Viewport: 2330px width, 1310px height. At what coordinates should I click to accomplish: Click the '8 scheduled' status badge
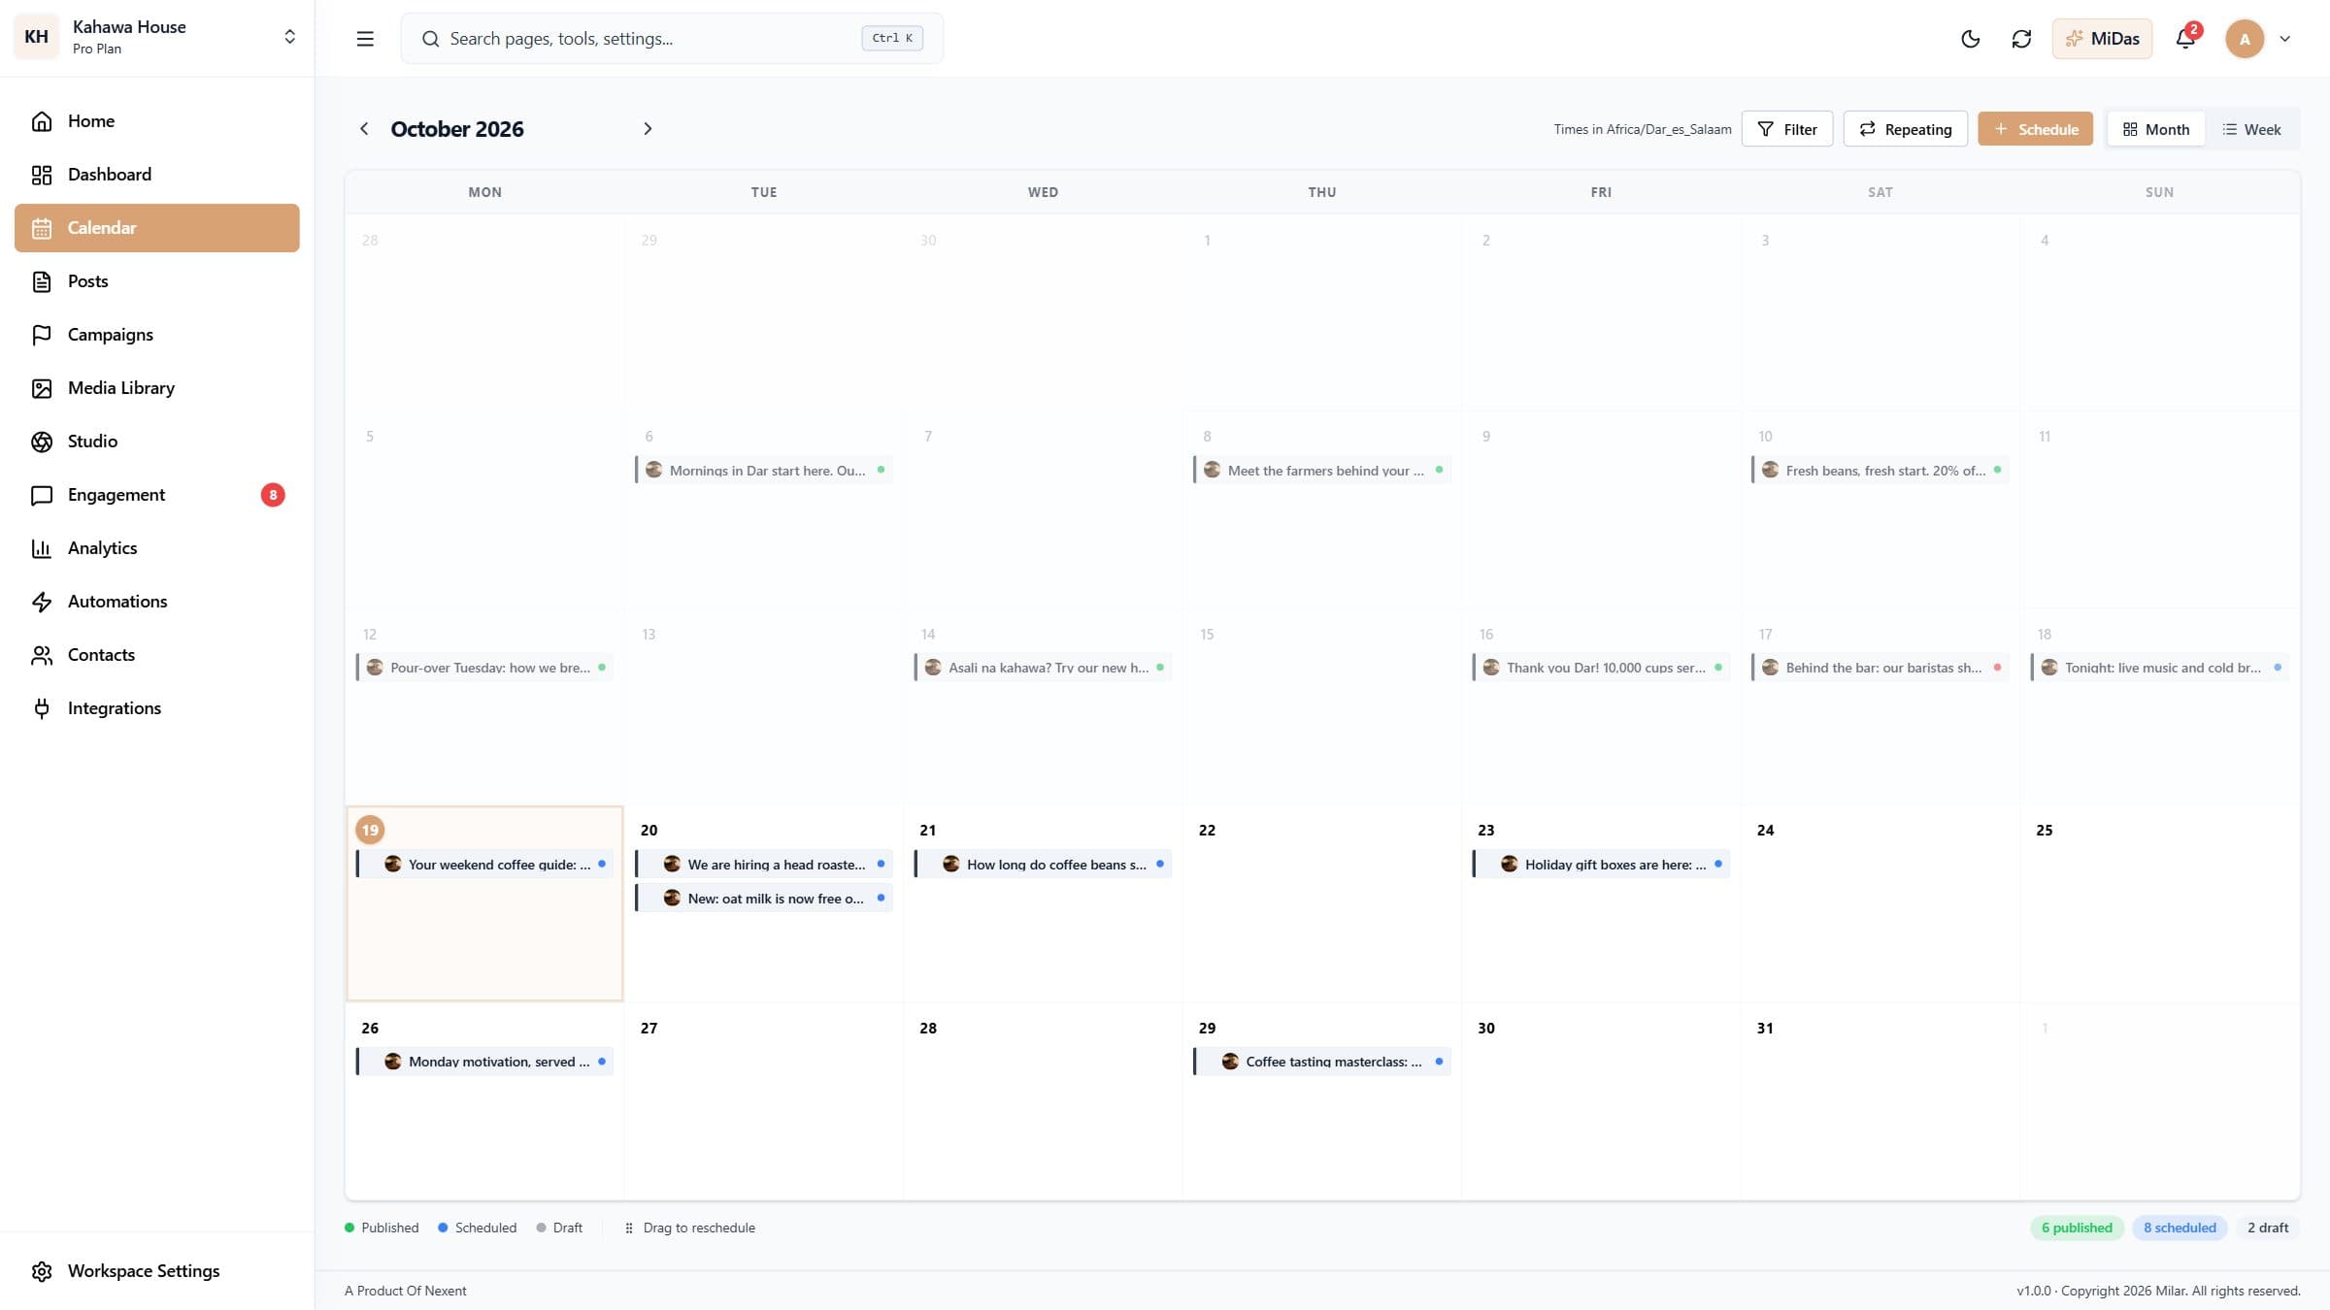click(x=2180, y=1228)
